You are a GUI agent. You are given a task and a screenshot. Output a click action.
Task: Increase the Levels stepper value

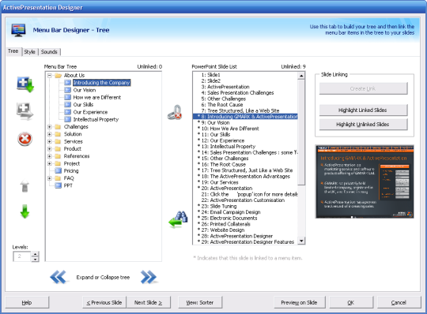(x=35, y=254)
